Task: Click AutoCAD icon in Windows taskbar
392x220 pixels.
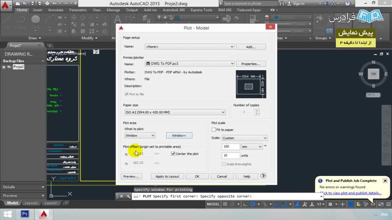Action: click(44, 214)
